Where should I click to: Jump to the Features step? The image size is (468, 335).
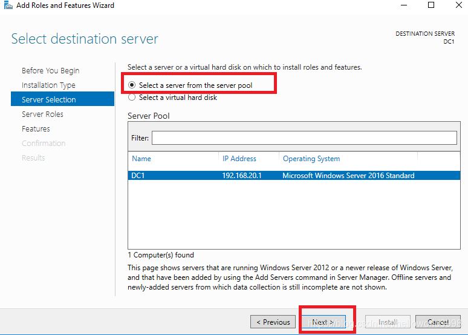click(36, 129)
